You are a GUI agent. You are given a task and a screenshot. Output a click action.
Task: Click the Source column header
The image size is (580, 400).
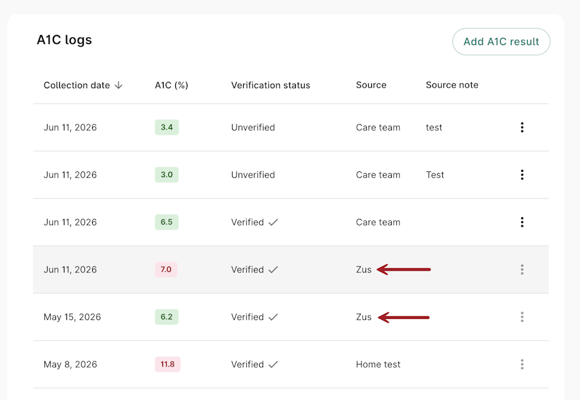371,85
